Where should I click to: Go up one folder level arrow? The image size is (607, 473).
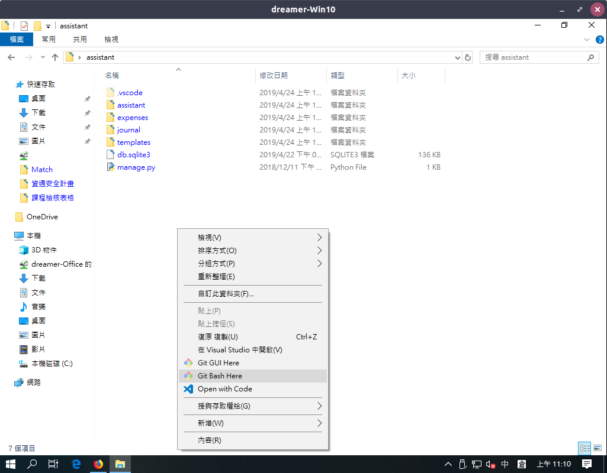(55, 57)
